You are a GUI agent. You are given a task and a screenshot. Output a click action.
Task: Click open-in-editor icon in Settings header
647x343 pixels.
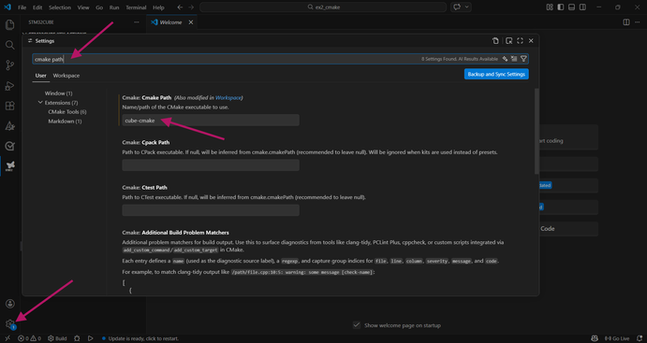509,41
